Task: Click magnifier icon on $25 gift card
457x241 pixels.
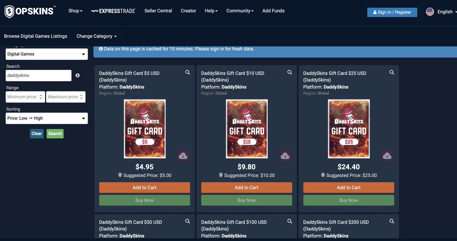Action: point(391,72)
